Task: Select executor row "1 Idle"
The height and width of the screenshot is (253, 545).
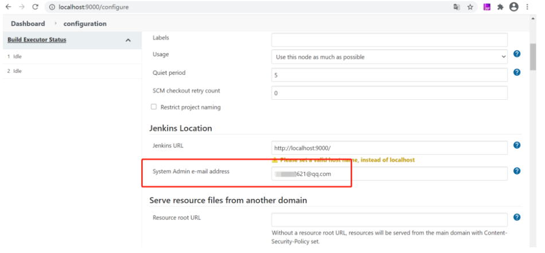Action: pyautogui.click(x=72, y=56)
